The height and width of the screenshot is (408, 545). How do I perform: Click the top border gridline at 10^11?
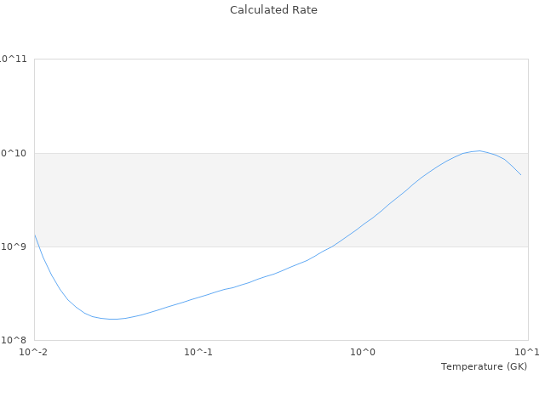[281, 59]
